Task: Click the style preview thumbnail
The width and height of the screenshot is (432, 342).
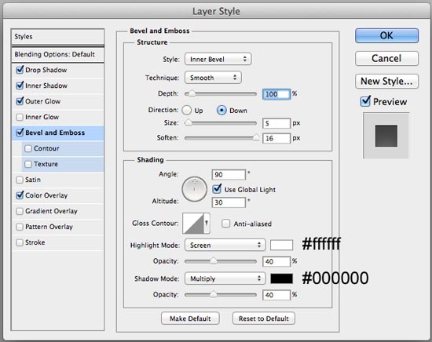Action: click(386, 136)
